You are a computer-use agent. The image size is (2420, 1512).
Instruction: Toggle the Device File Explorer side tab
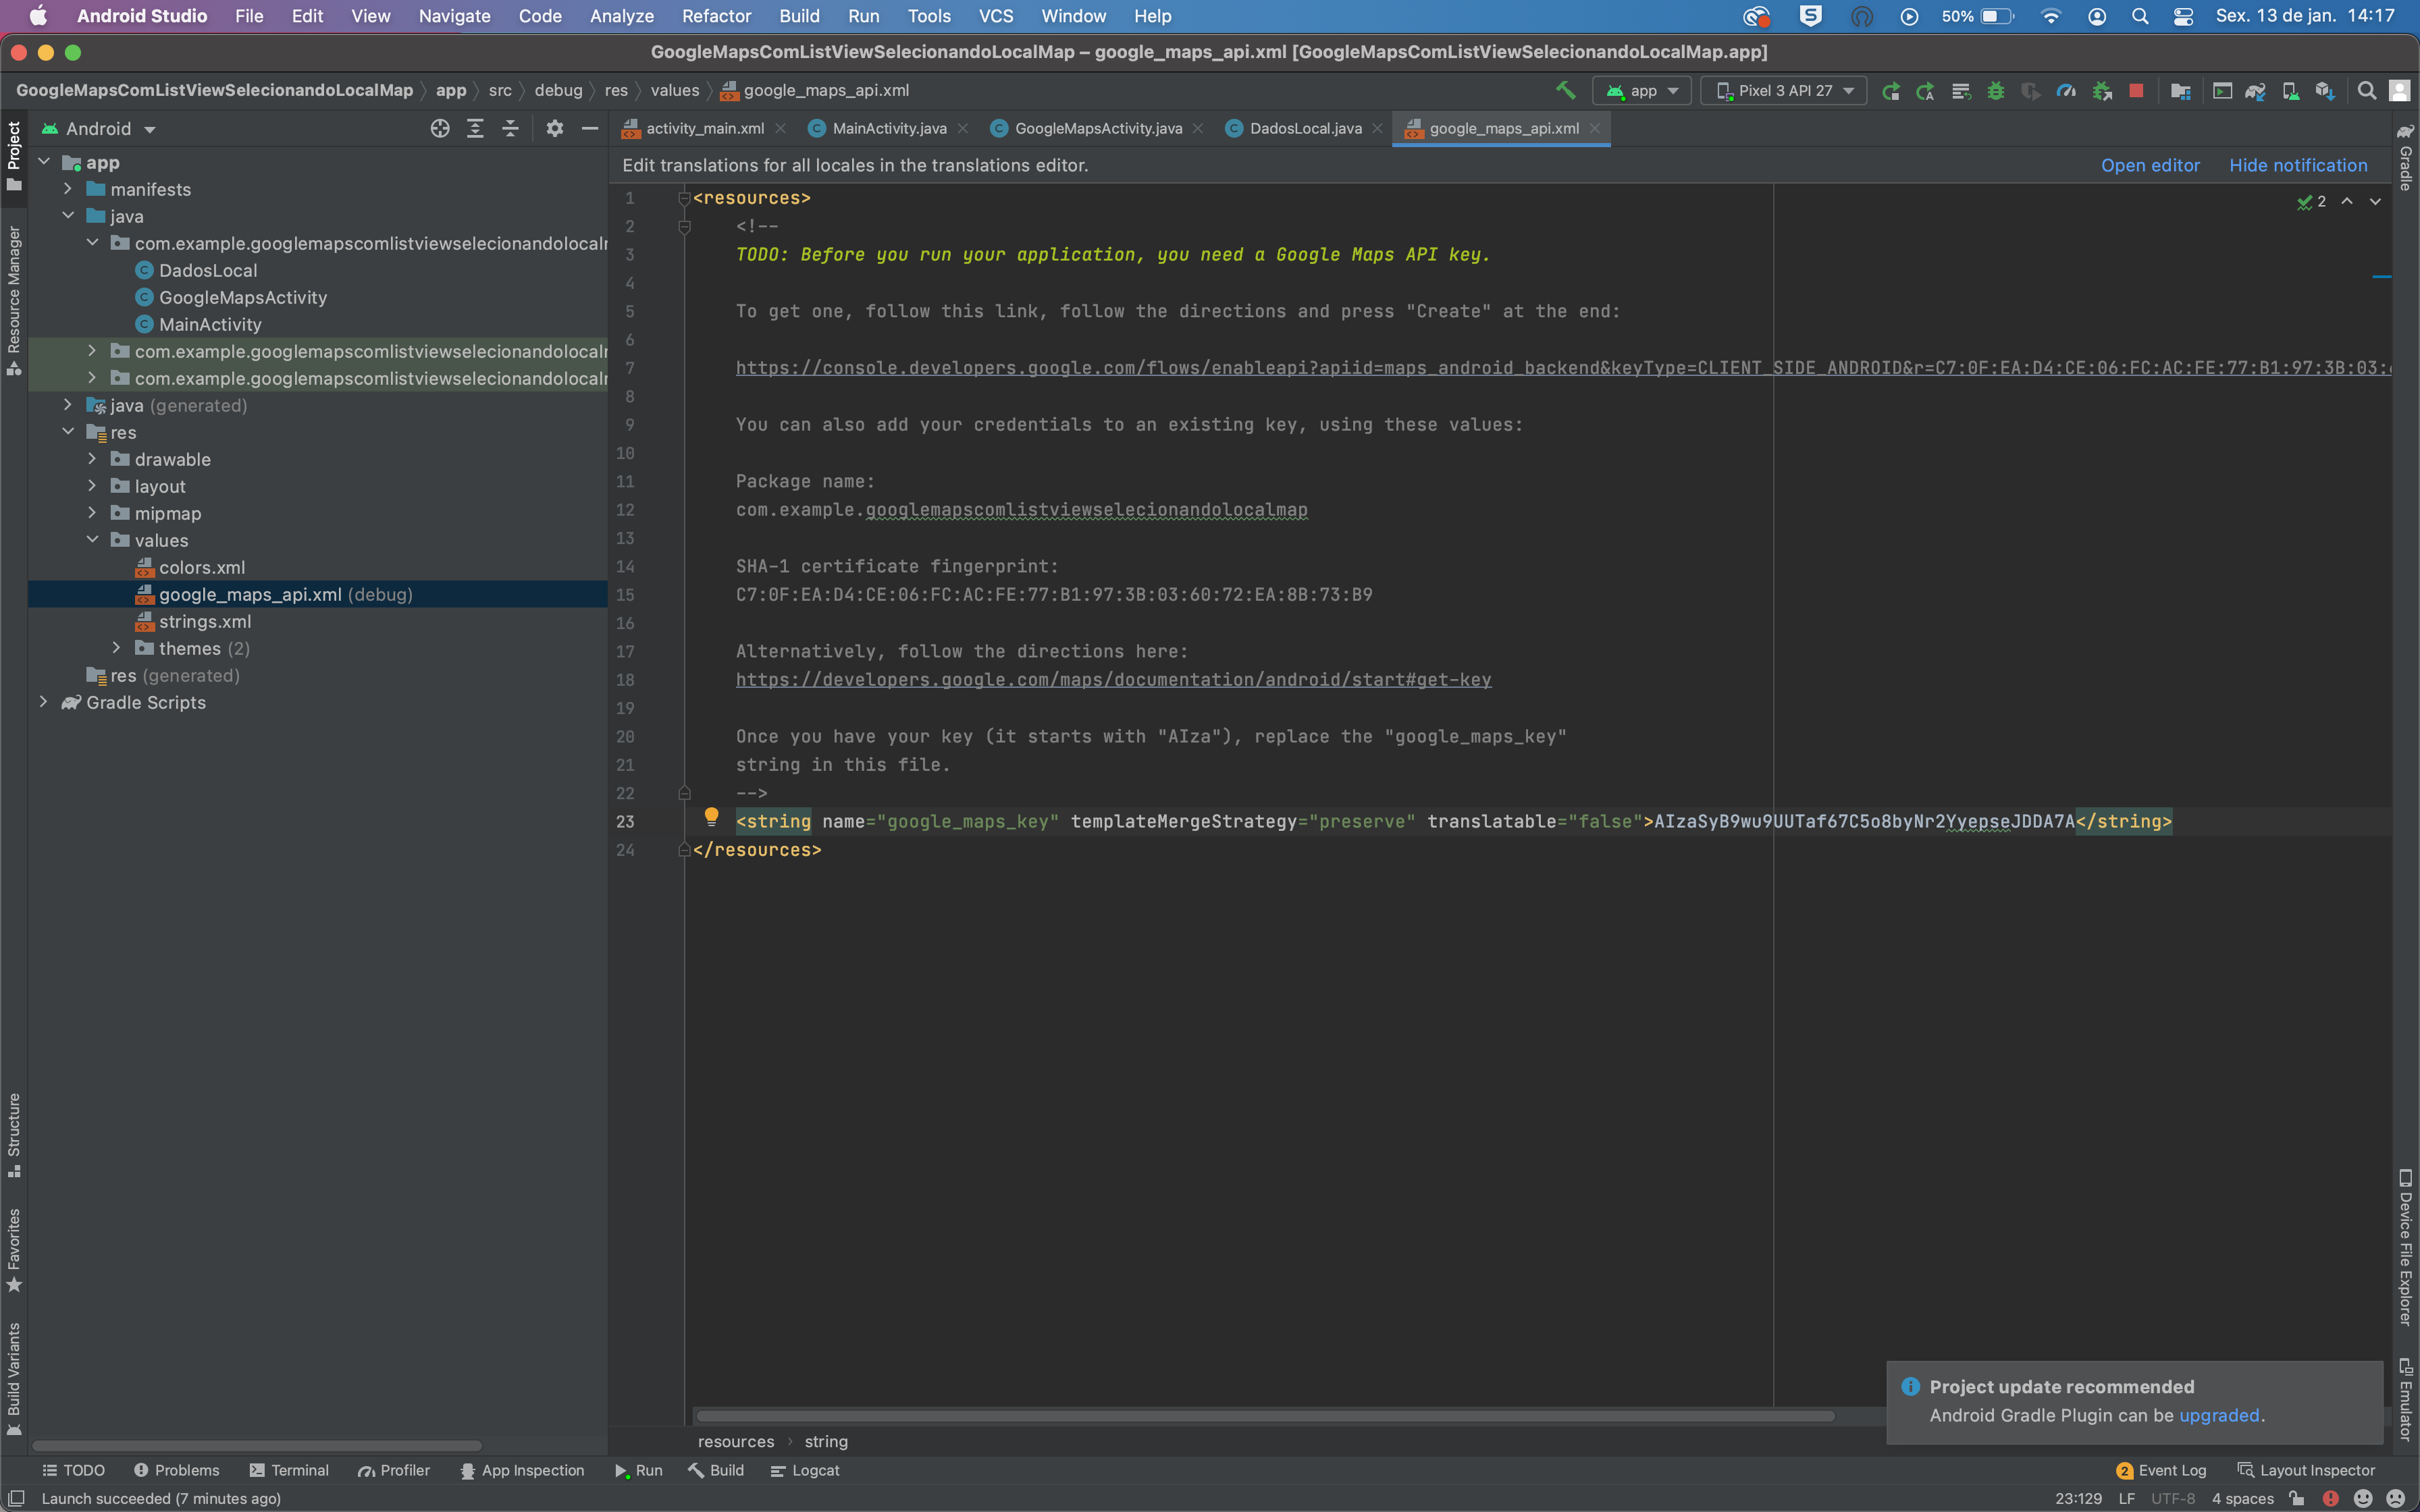[2406, 1248]
